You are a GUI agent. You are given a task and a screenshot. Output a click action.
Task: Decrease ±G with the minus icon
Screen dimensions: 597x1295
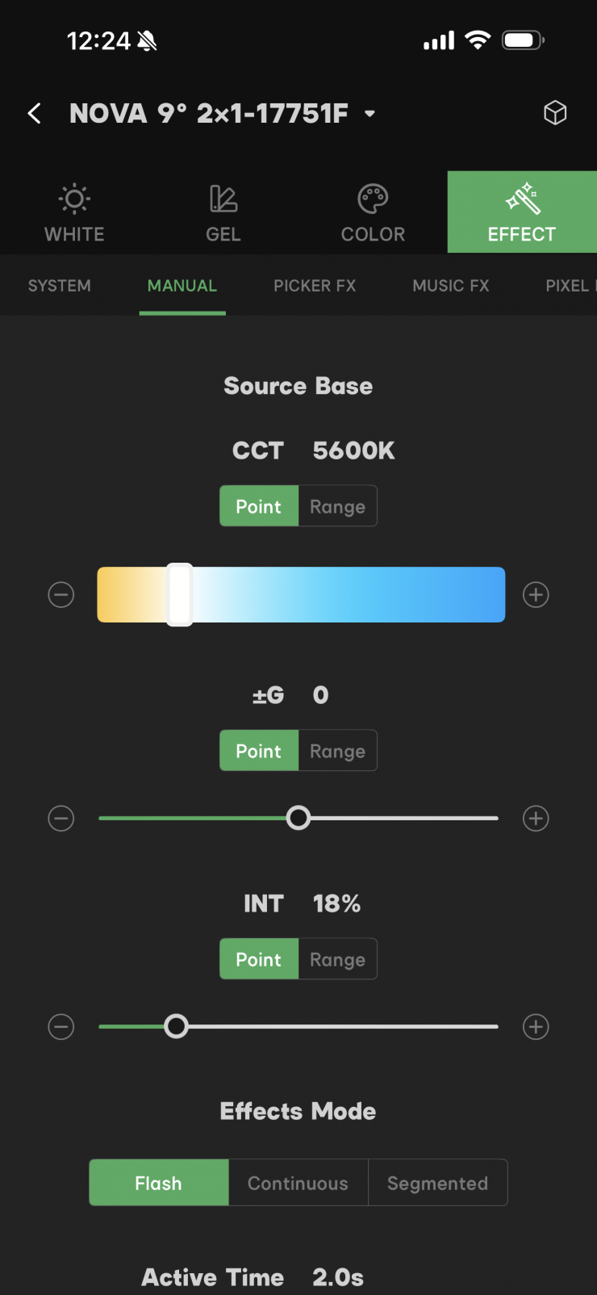(x=61, y=819)
